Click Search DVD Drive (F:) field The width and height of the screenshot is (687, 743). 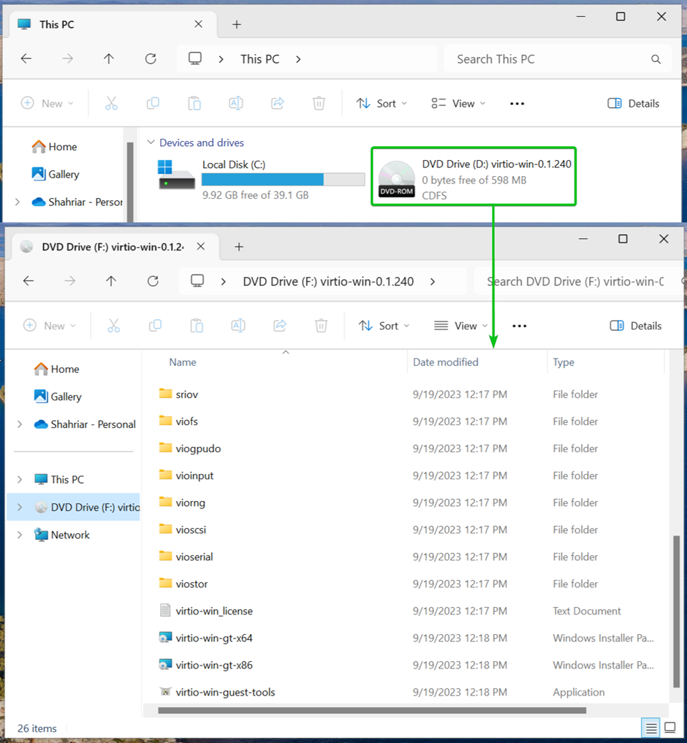pos(580,281)
